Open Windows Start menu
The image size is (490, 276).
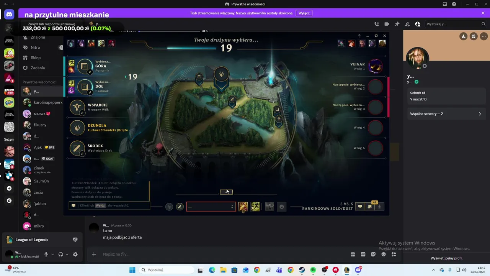tap(132, 270)
